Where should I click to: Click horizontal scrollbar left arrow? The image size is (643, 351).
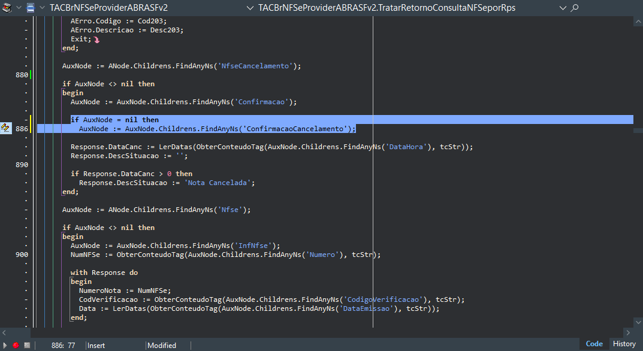click(4, 332)
